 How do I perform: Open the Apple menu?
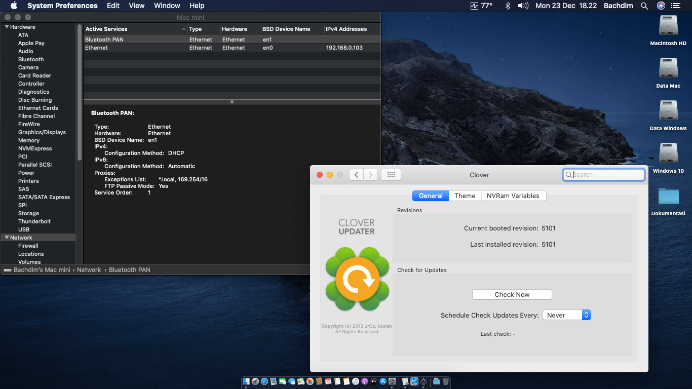(x=14, y=6)
